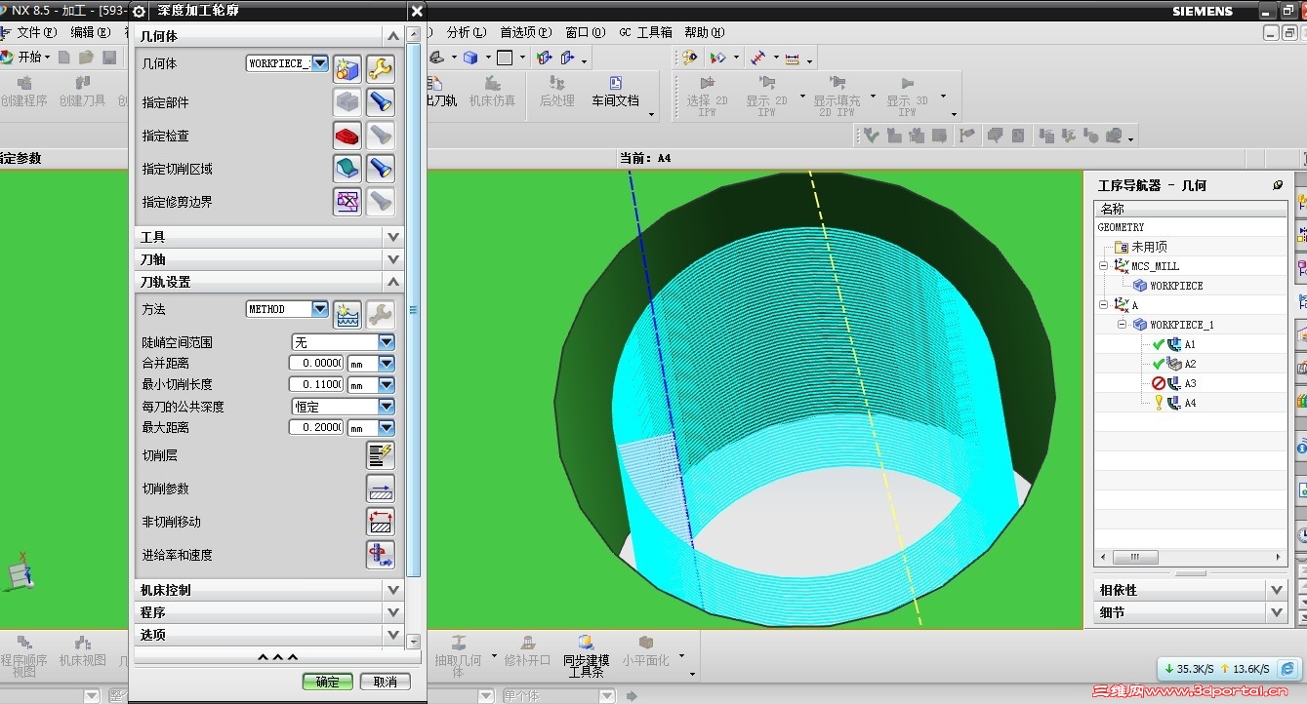
Task: Open the 进给率和速度 settings icon
Action: [x=380, y=555]
